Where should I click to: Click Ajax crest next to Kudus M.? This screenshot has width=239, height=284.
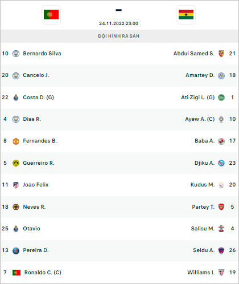pos(221,185)
